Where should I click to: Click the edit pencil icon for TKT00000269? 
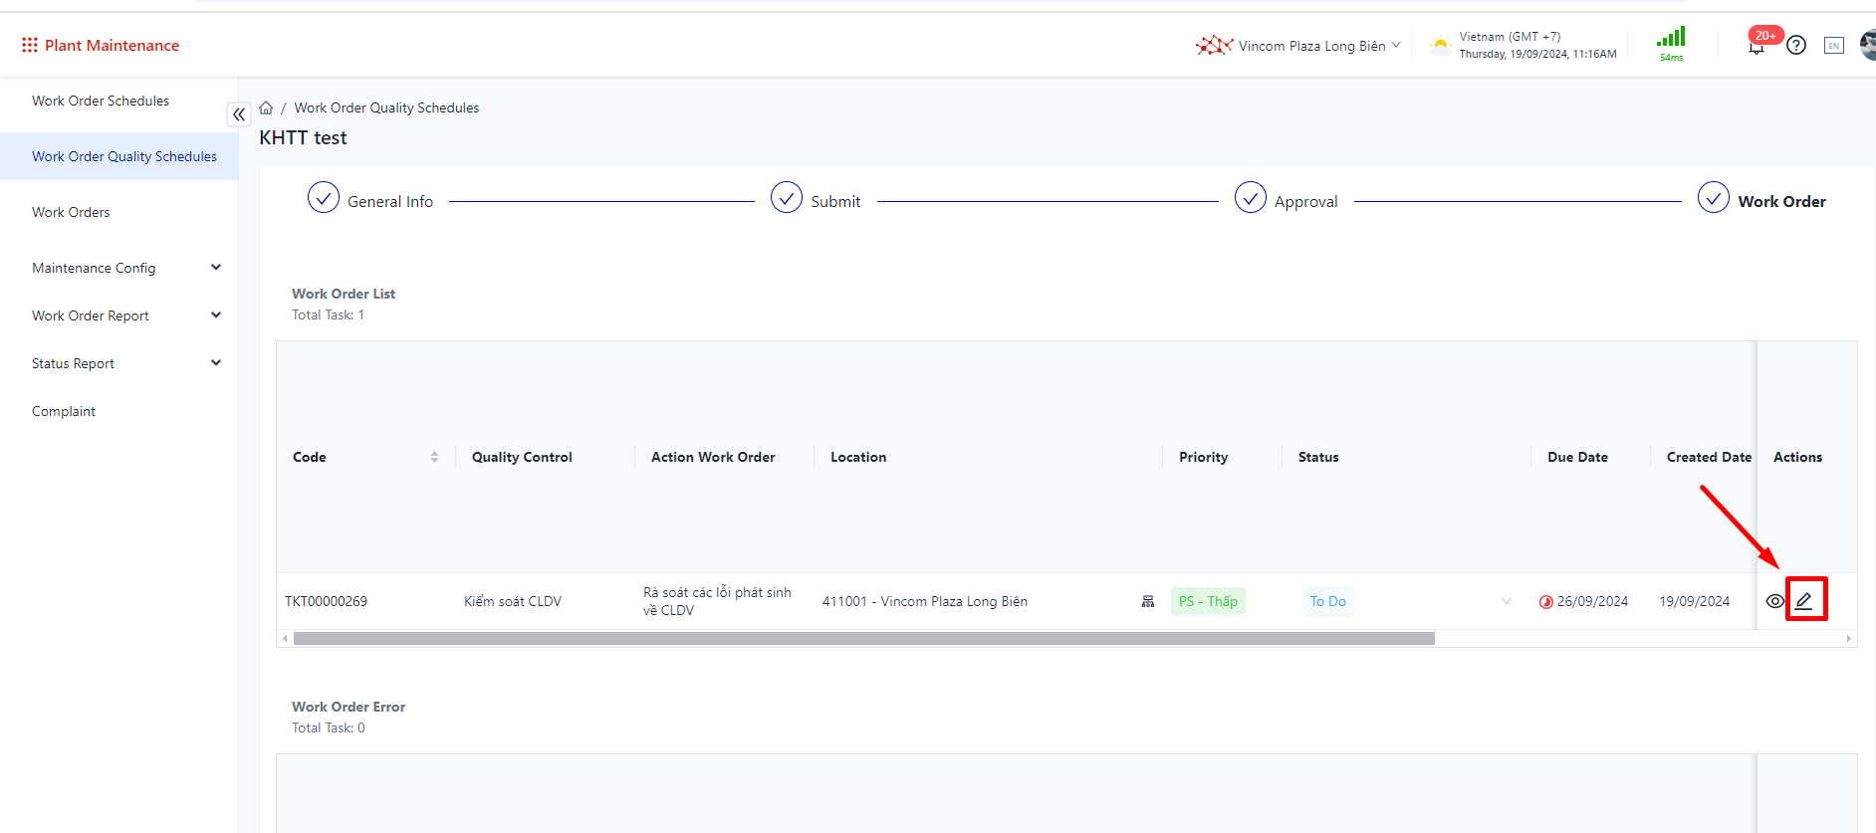(1804, 600)
